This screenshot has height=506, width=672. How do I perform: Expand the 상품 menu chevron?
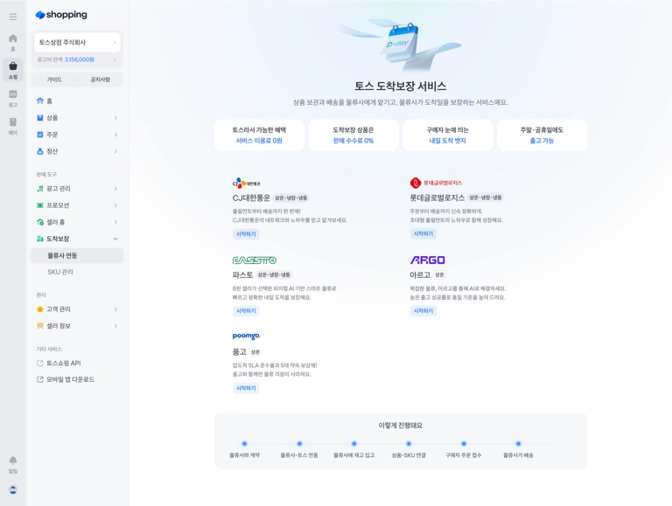115,118
